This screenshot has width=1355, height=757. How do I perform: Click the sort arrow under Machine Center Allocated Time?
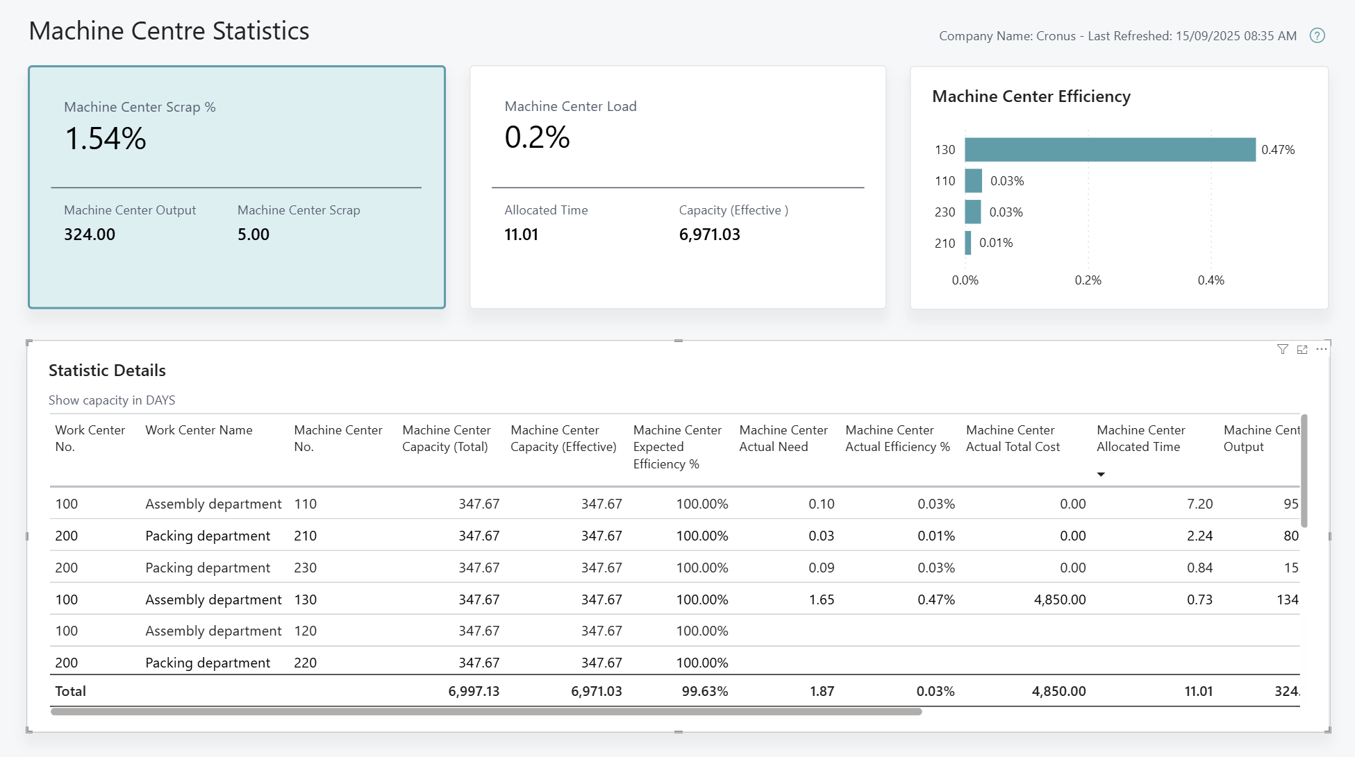[x=1102, y=474]
